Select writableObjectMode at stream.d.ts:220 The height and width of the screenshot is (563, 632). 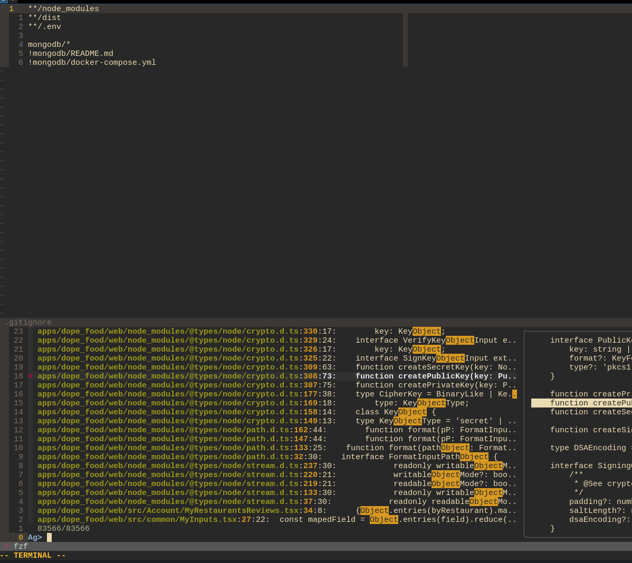tap(277, 474)
